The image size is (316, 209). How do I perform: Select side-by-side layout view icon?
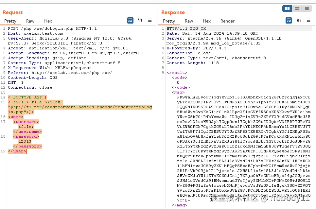coord(287,9)
